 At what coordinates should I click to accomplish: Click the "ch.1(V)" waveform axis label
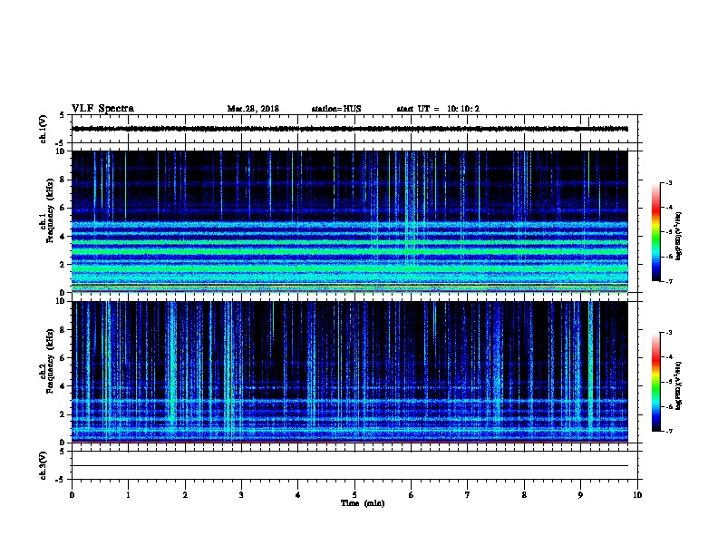point(44,129)
